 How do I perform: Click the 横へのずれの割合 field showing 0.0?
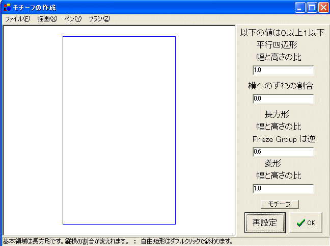(283, 99)
